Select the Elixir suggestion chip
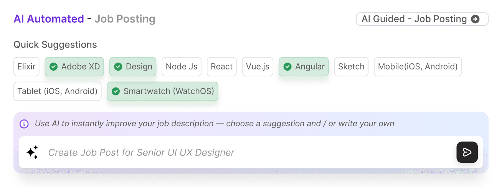 point(26,67)
